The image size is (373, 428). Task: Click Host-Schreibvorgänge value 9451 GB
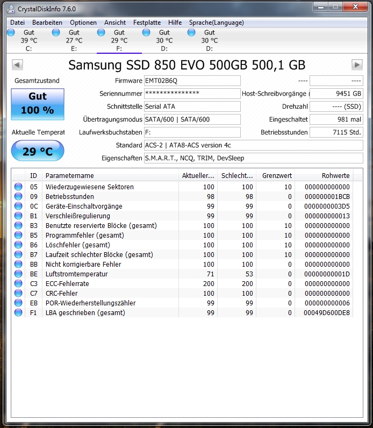click(336, 94)
